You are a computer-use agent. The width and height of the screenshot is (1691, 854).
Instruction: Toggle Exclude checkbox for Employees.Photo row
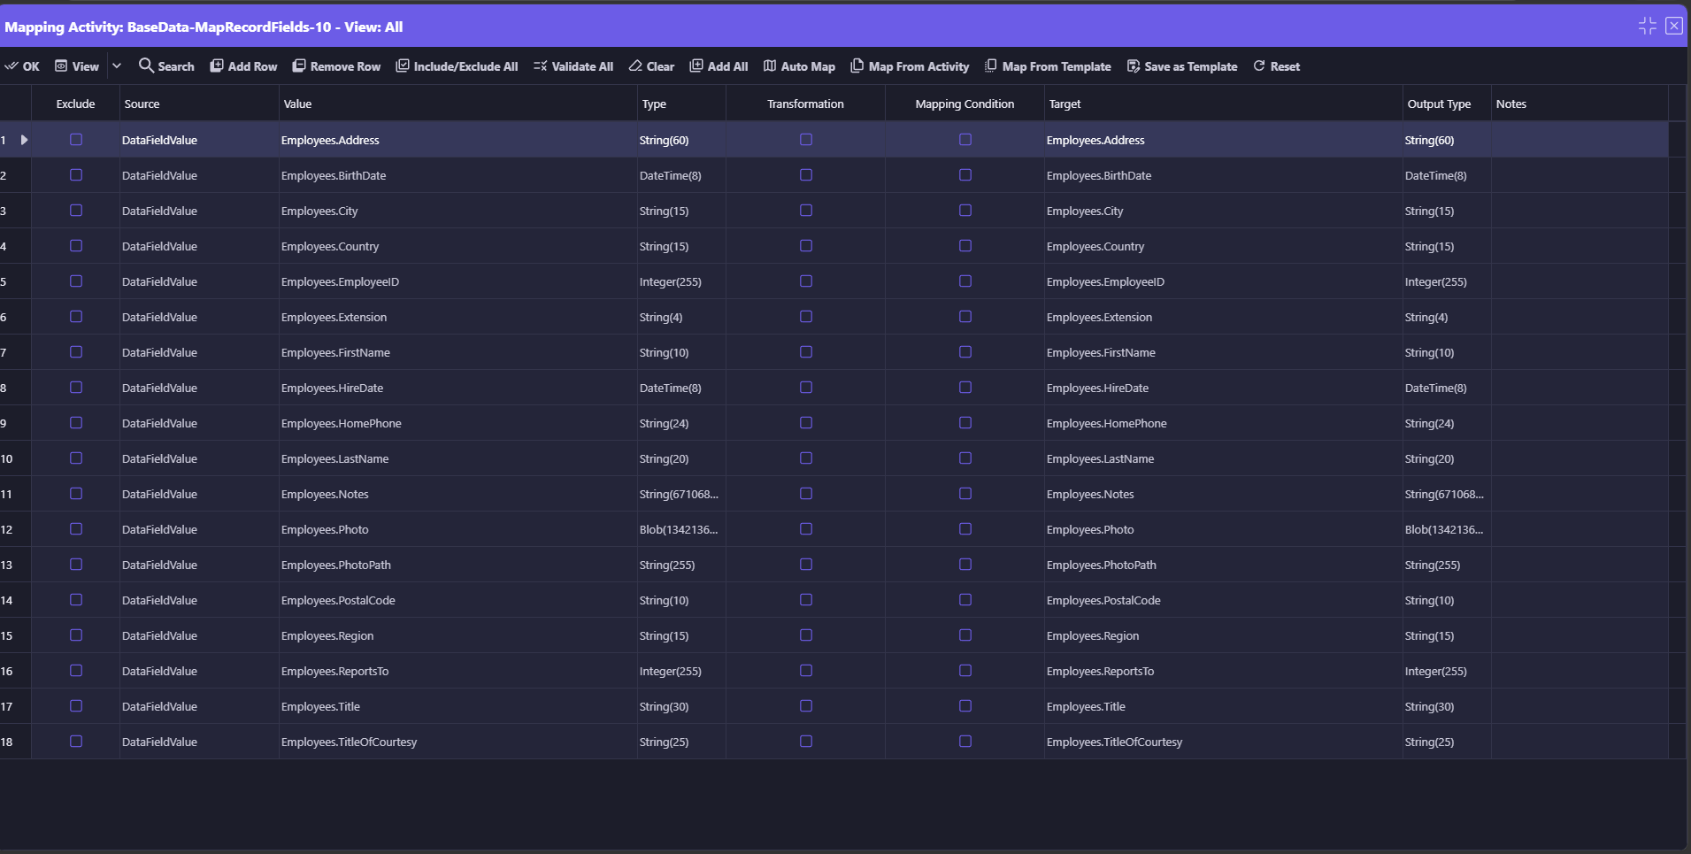pos(76,529)
